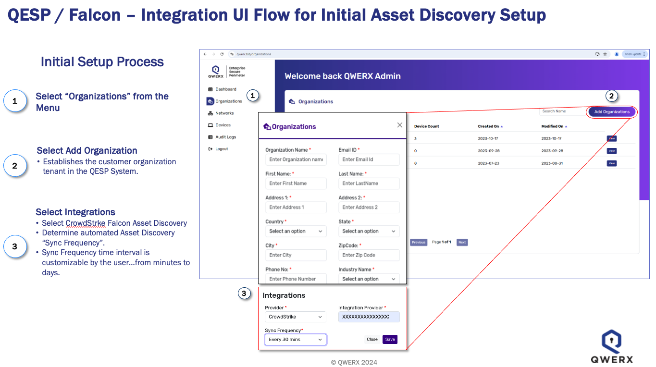
Task: Open site info icon in address bar
Action: point(232,54)
